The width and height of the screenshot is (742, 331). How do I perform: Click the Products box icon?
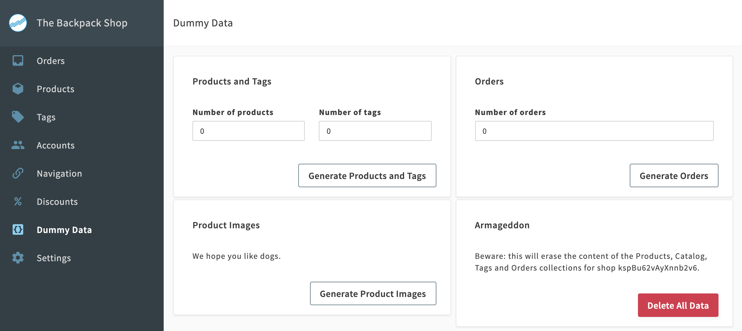[x=18, y=89]
